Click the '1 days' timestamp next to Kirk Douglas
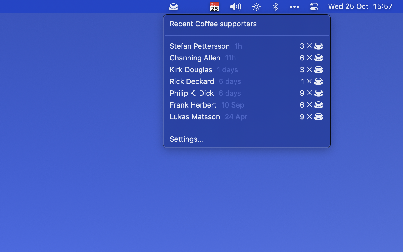Image resolution: width=403 pixels, height=252 pixels. coord(227,69)
